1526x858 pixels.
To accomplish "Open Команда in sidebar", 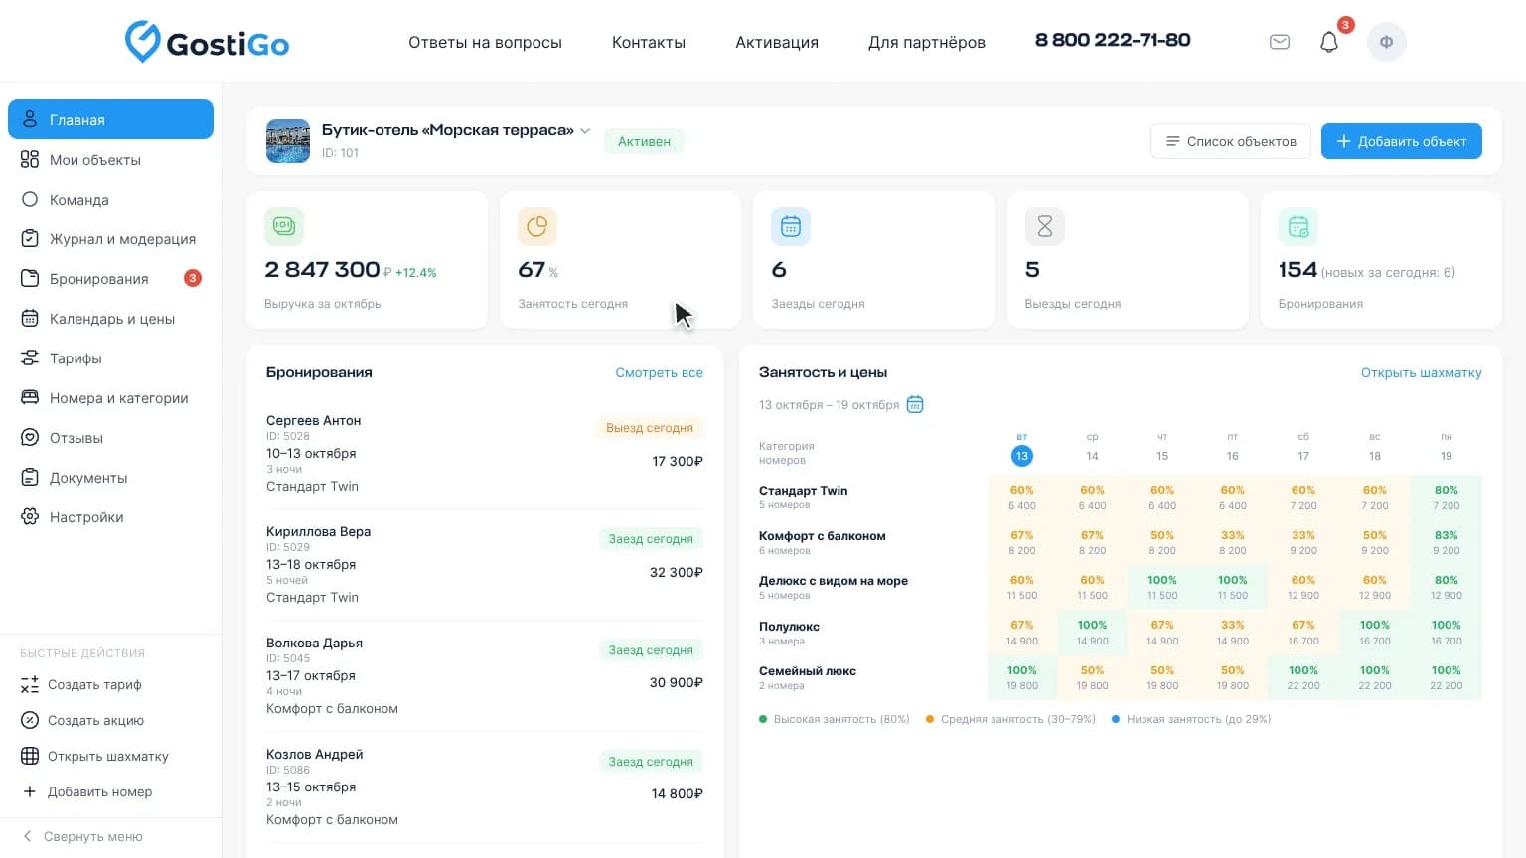I will coord(110,200).
